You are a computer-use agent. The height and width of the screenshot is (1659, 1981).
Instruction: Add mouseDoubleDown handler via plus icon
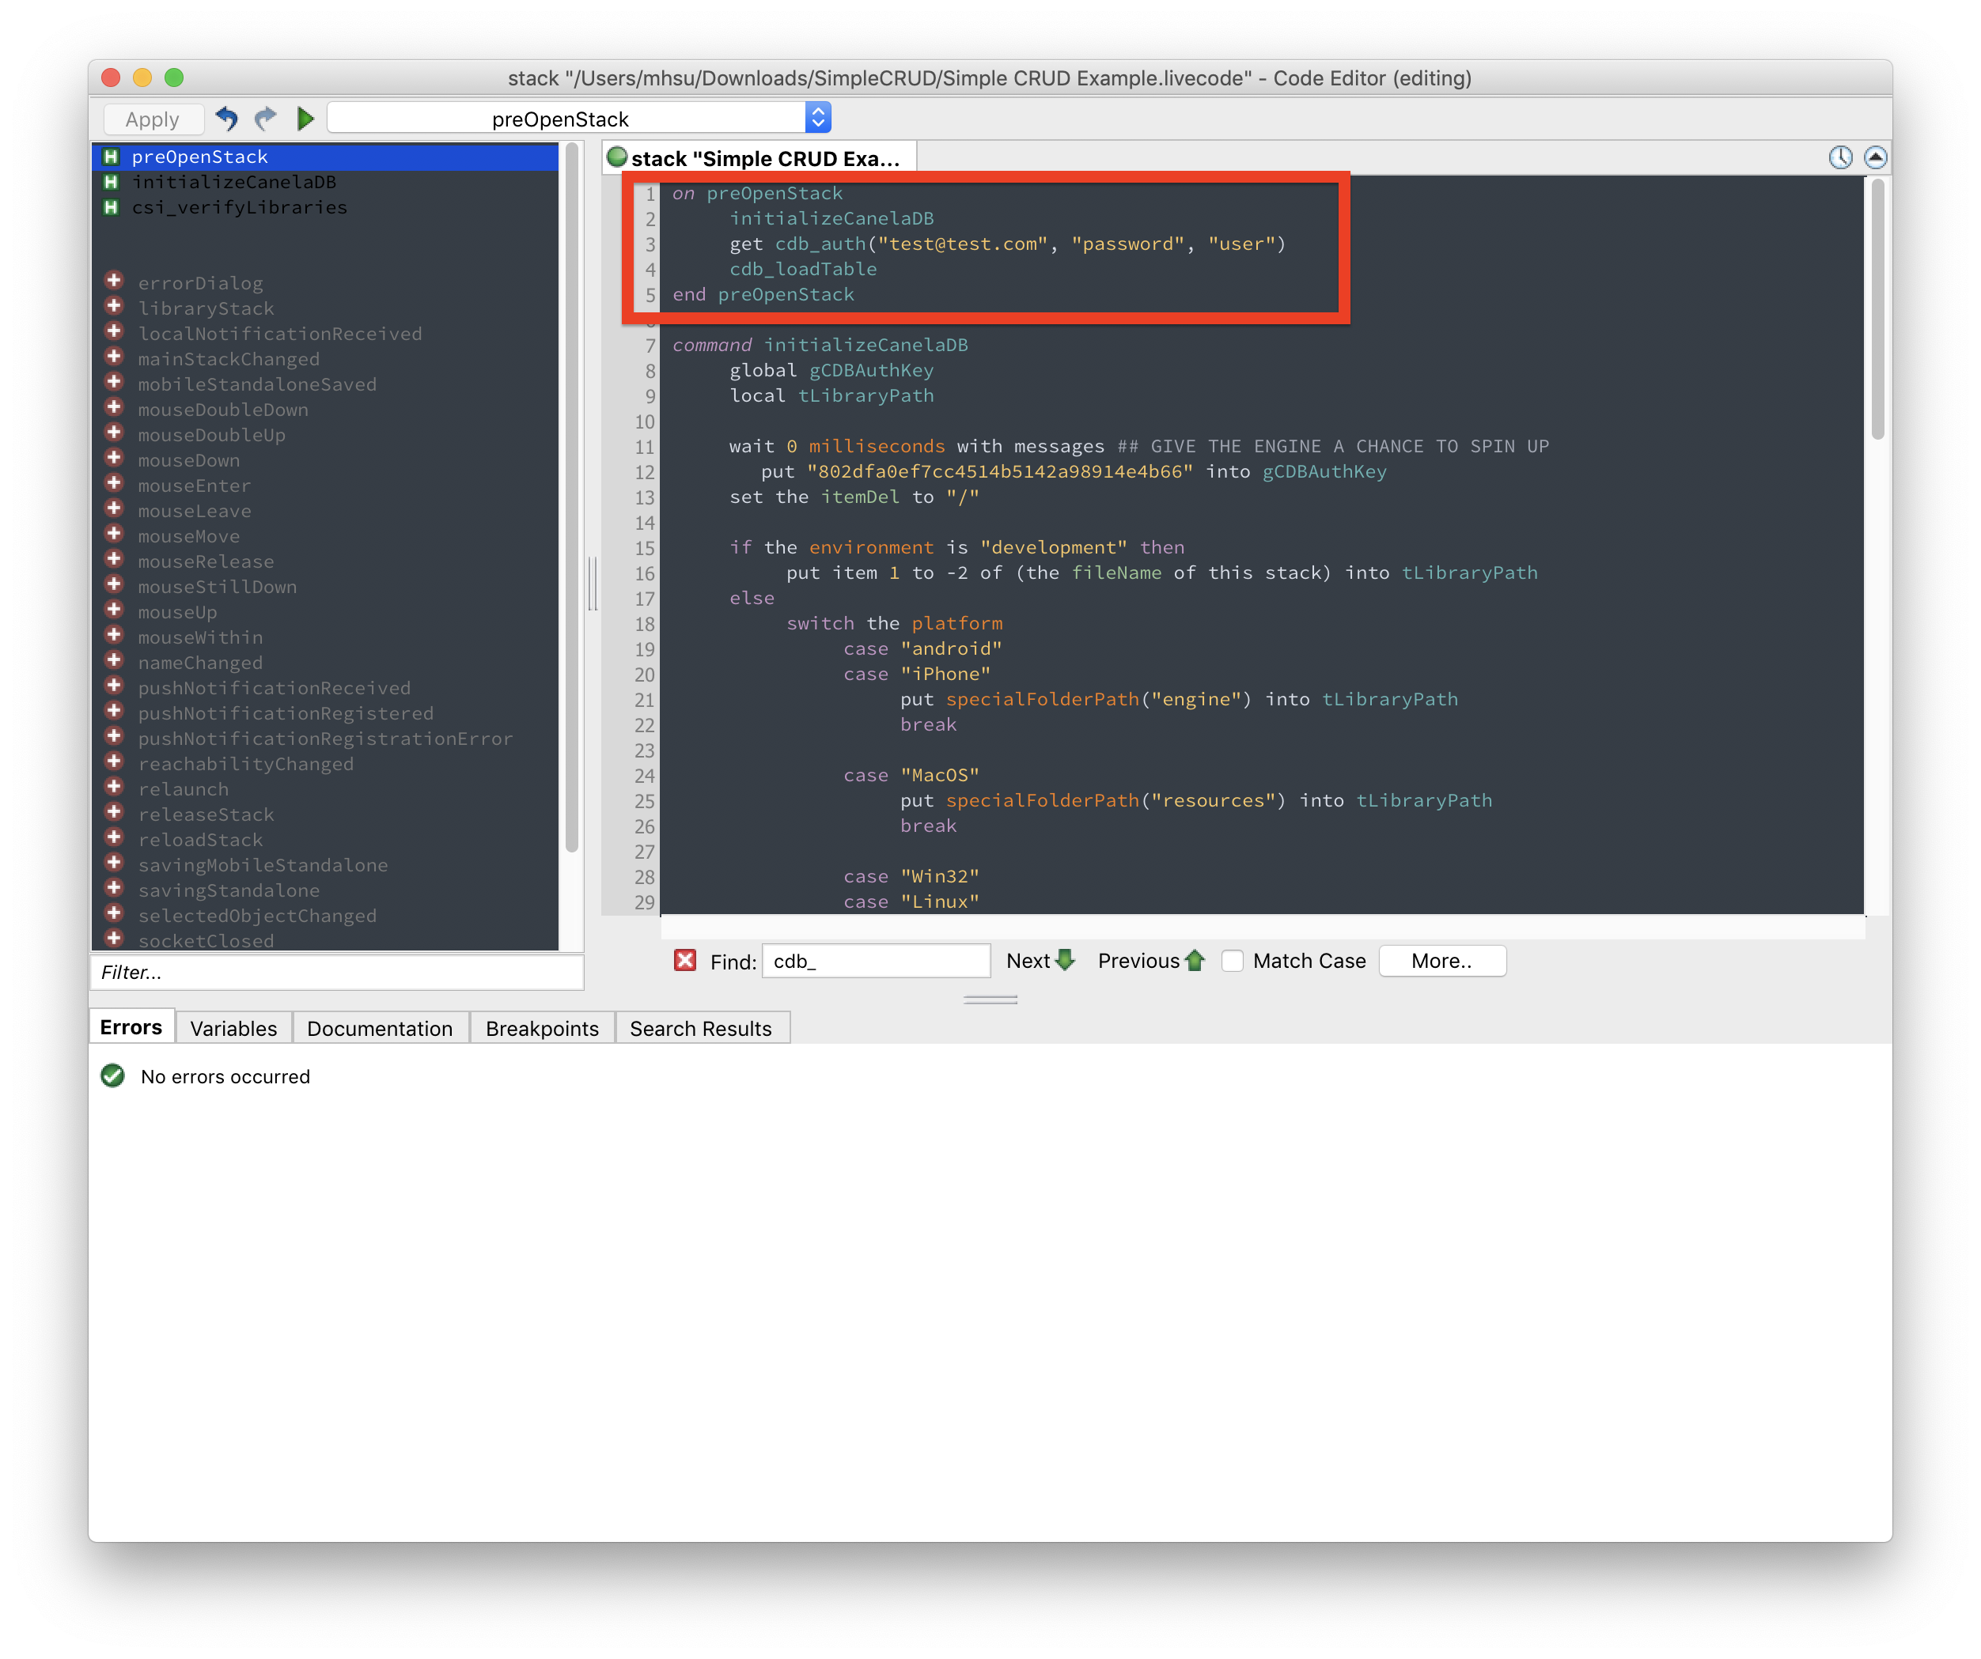[114, 408]
